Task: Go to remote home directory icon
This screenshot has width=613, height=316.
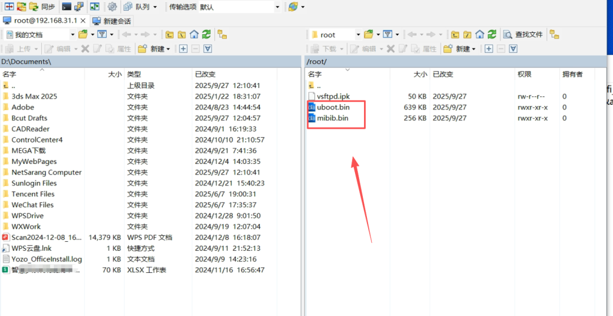Action: tap(480, 35)
